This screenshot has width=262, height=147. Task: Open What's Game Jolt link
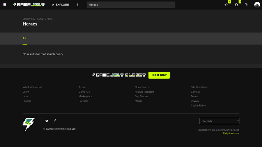point(32,87)
